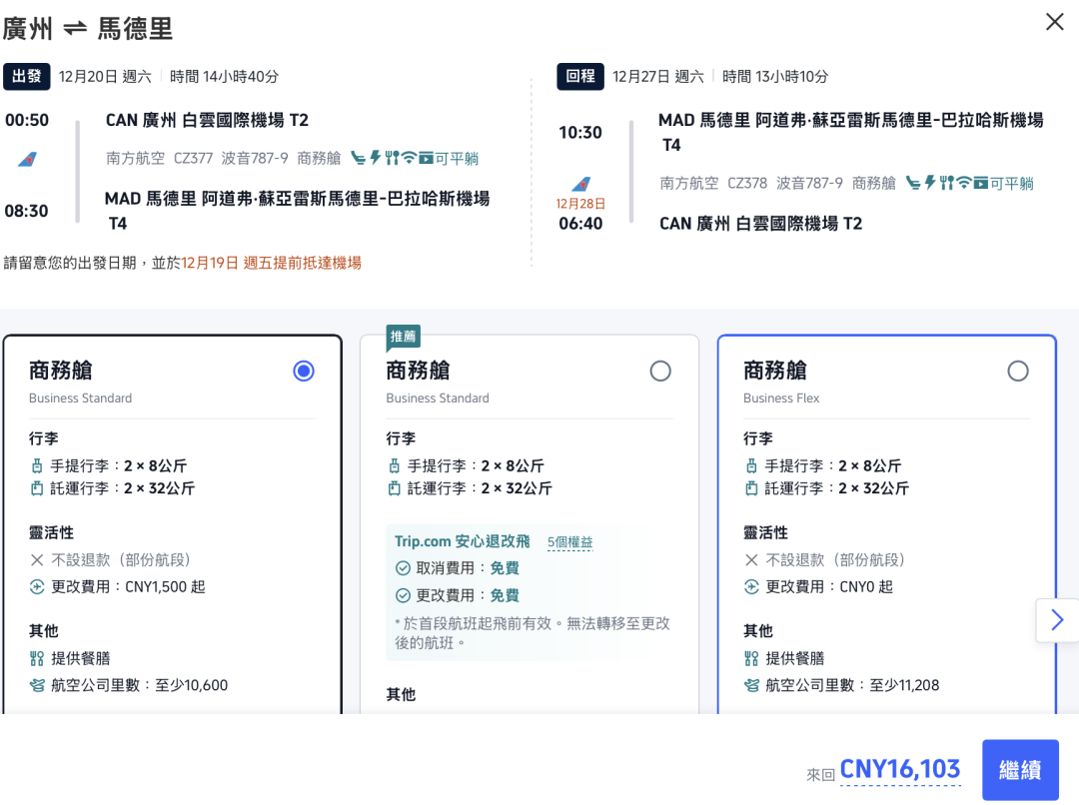Click the change-fee plane icon beside CNY1,500 起
This screenshot has height=805, width=1079.
coord(36,586)
